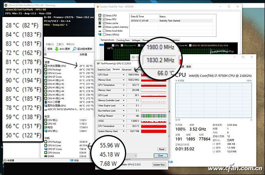The height and width of the screenshot is (175, 265).
Task: Click Update Now button
Action: click(159, 164)
